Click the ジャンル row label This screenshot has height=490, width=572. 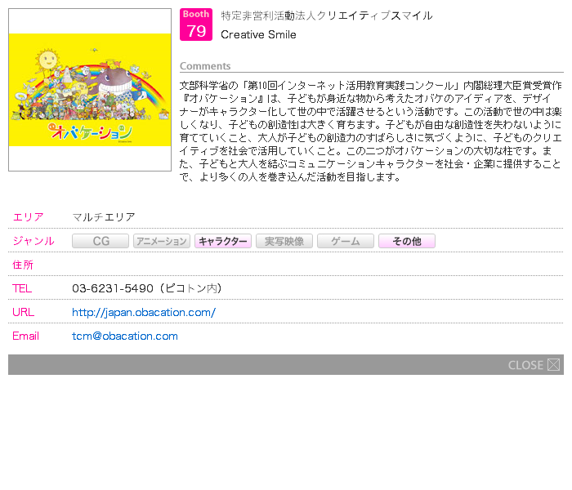coord(34,241)
